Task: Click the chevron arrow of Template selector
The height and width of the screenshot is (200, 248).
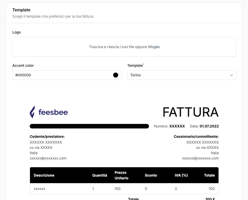Action: click(232, 75)
